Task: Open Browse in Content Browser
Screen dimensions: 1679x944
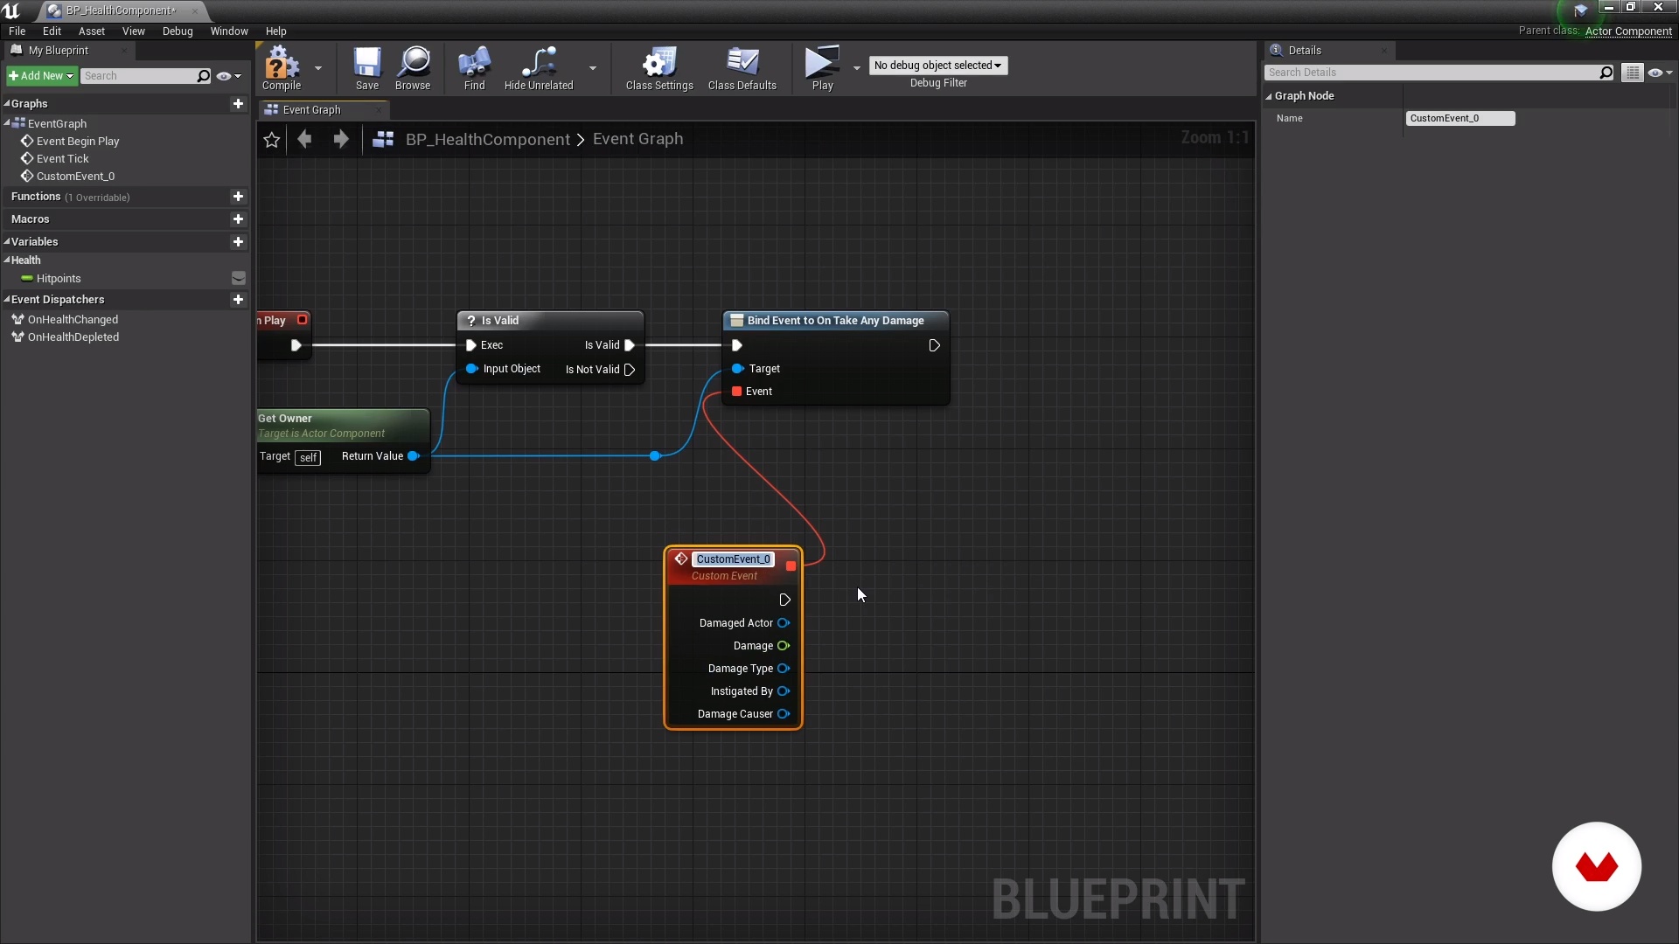Action: click(x=413, y=68)
